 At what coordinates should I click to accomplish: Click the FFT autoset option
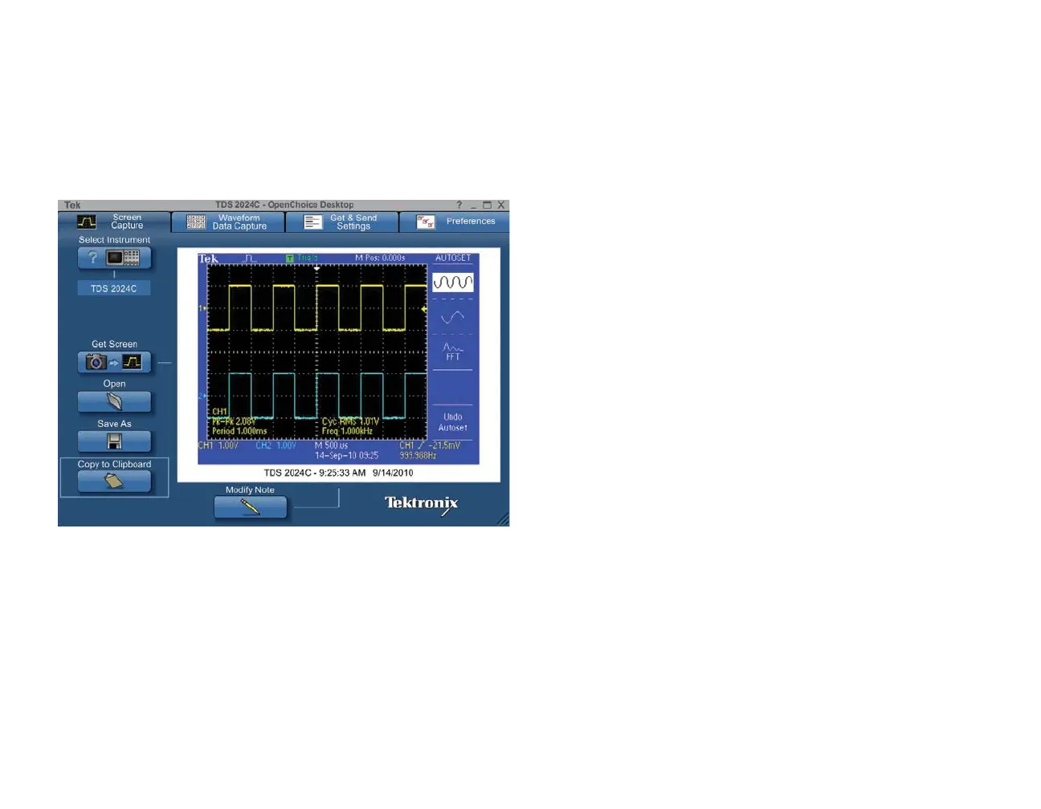(453, 352)
